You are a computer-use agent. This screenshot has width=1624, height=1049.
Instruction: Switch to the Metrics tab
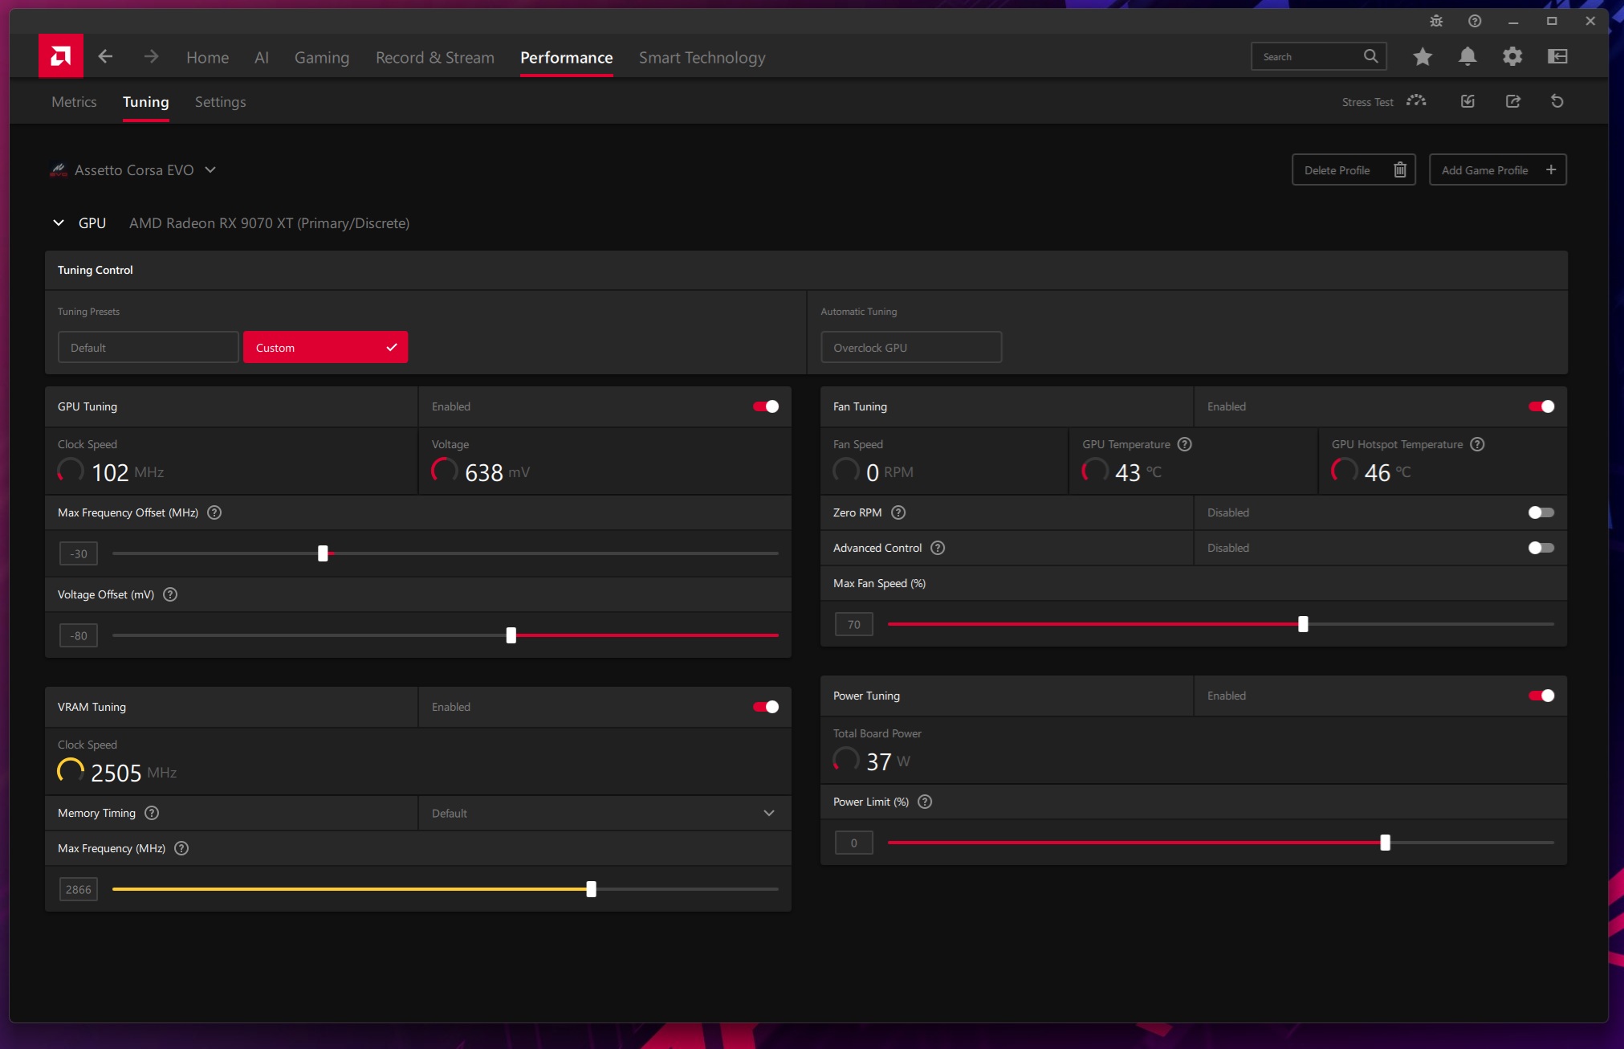click(74, 102)
